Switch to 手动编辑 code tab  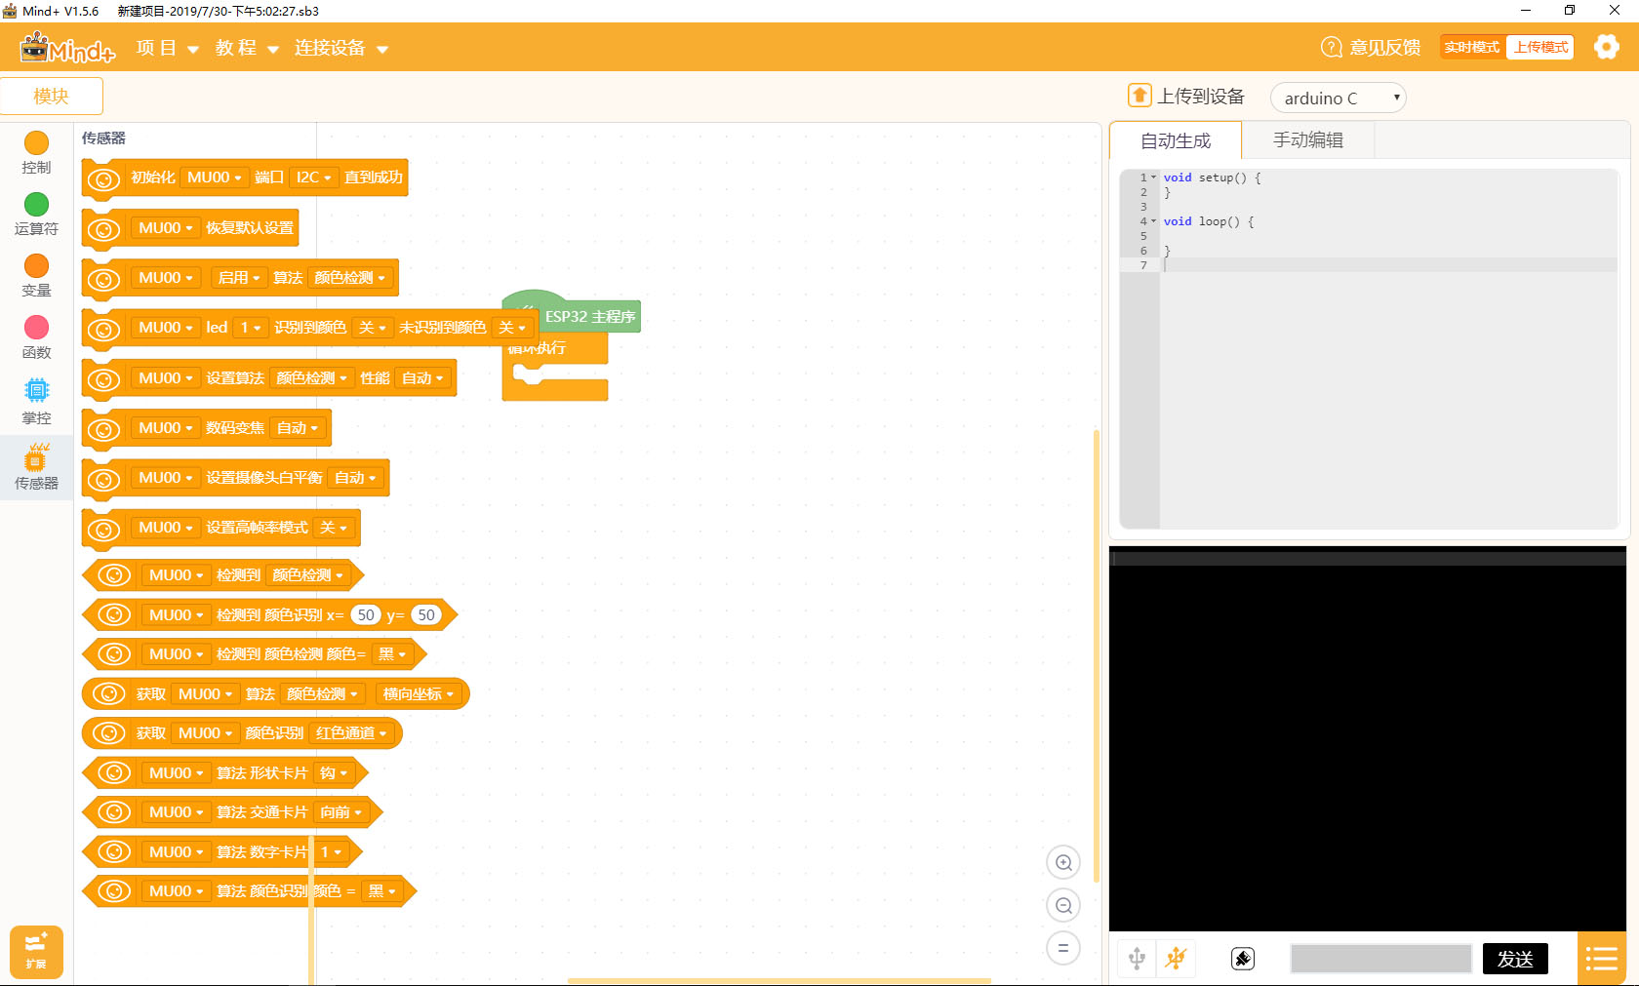1308,140
